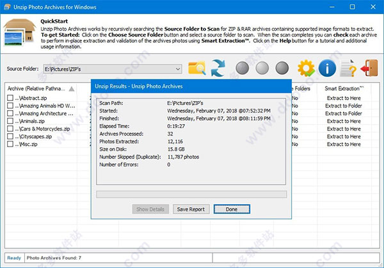Click the Unzip Results dialog title bar

pos(191,86)
